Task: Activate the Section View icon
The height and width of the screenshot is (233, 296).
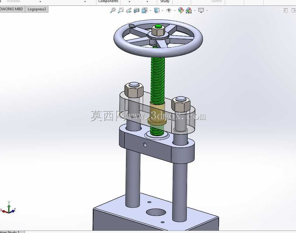Action: point(137,10)
